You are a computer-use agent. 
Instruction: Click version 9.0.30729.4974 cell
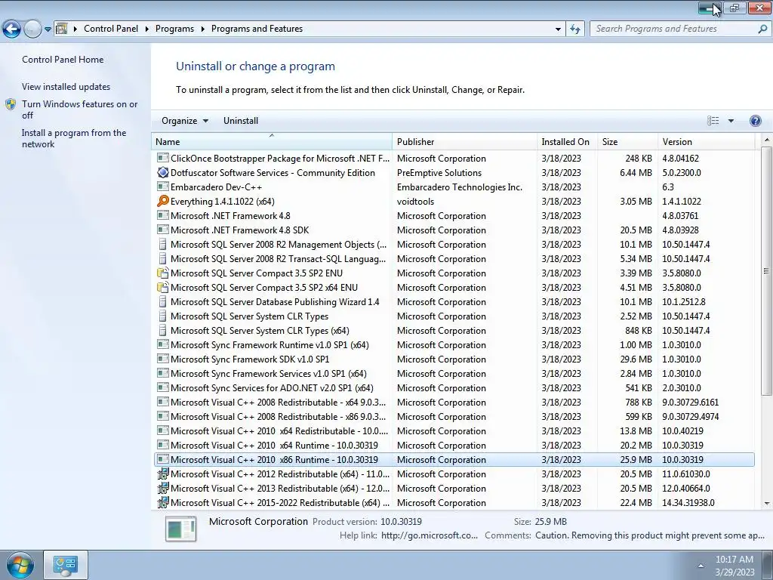690,416
